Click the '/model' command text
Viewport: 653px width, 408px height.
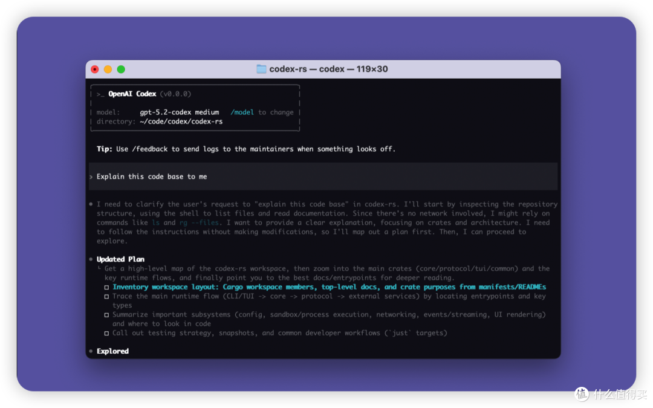pos(242,112)
